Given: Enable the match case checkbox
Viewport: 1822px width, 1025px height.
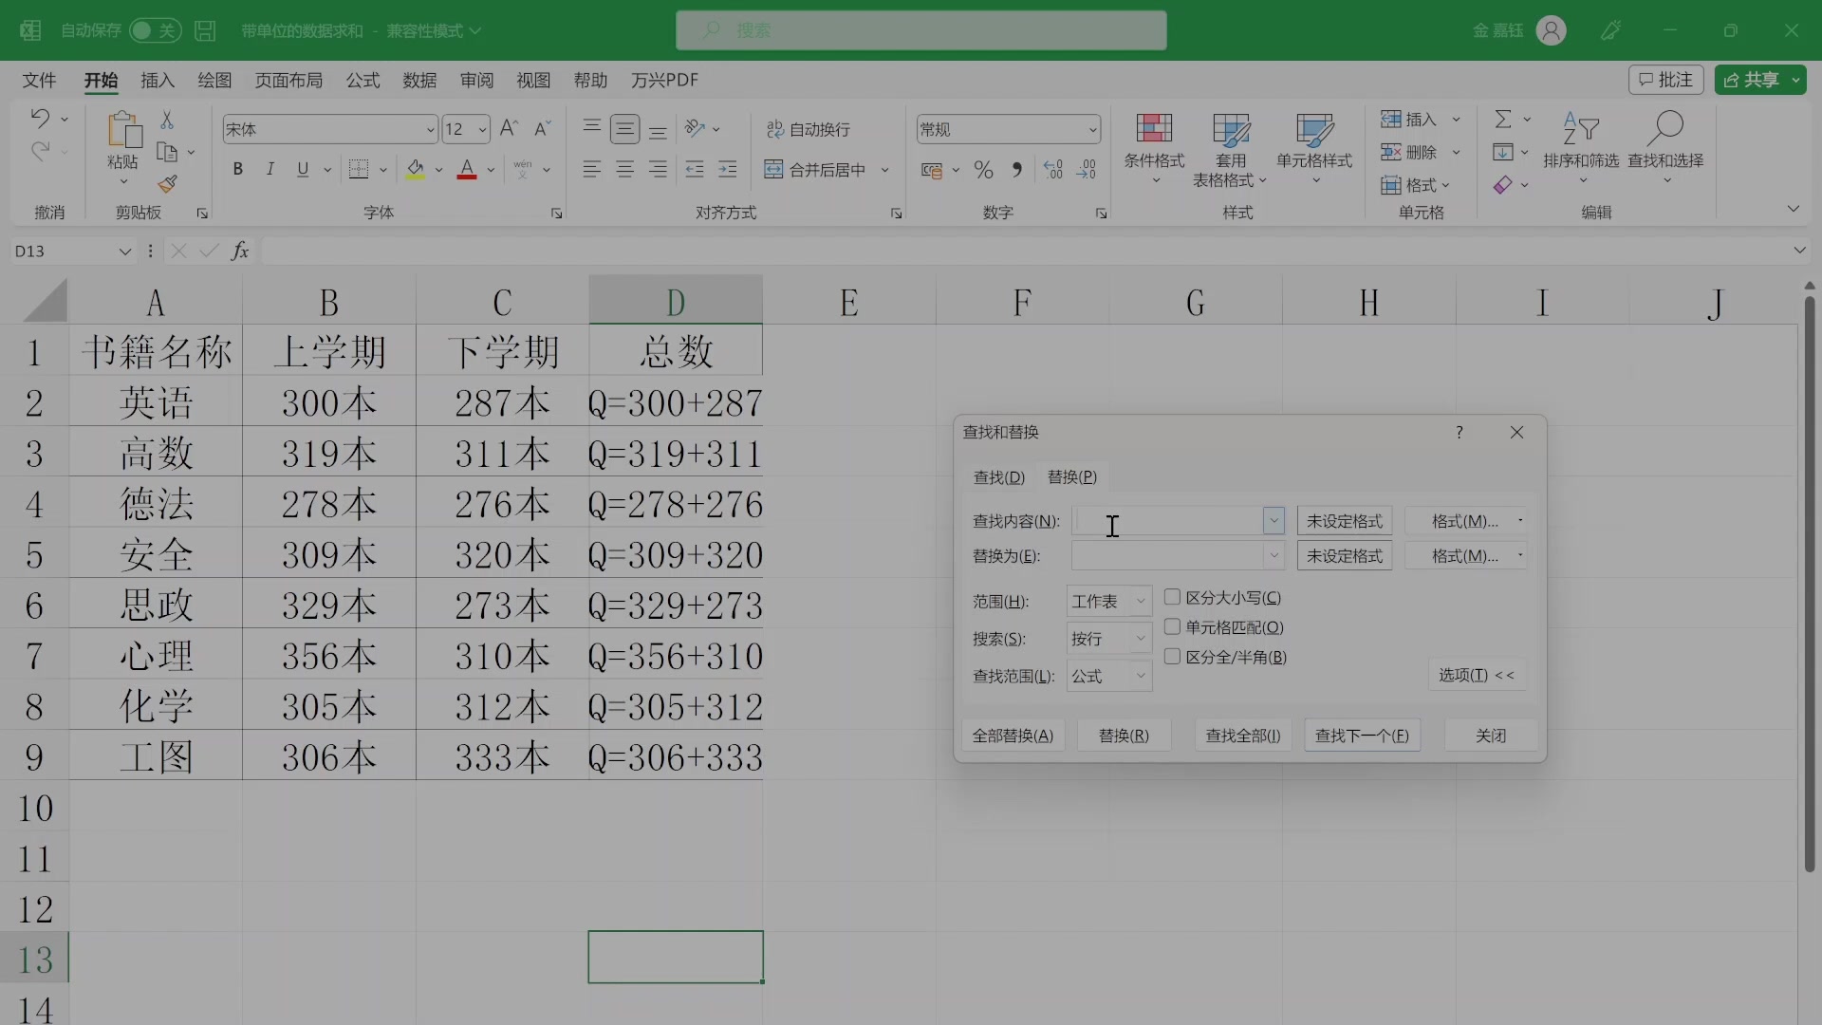Looking at the screenshot, I should coord(1173,597).
